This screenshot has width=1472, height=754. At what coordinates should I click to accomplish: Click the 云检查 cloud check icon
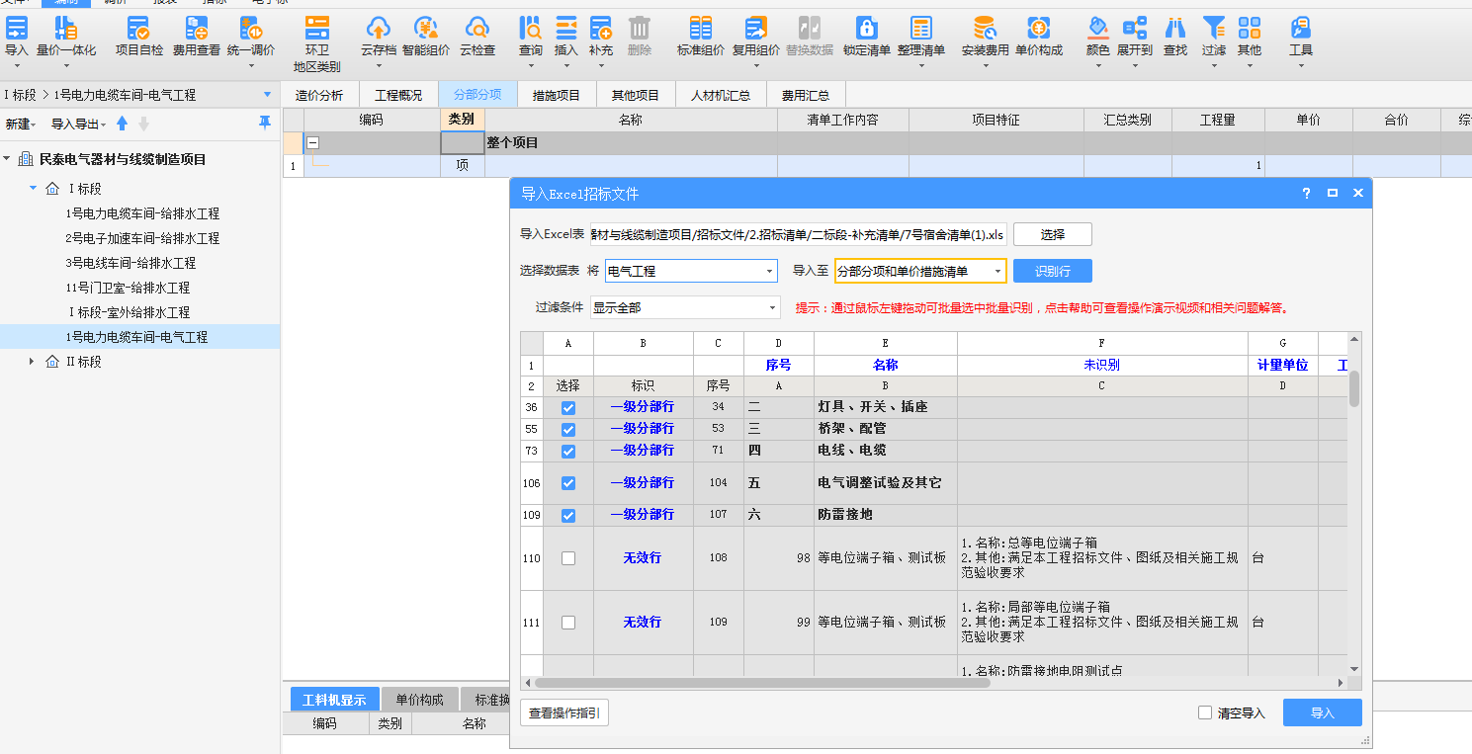(x=477, y=28)
